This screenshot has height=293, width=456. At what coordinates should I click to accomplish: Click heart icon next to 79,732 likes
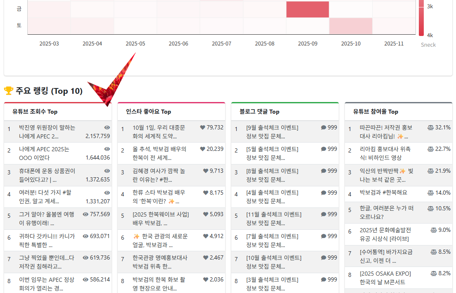click(202, 128)
